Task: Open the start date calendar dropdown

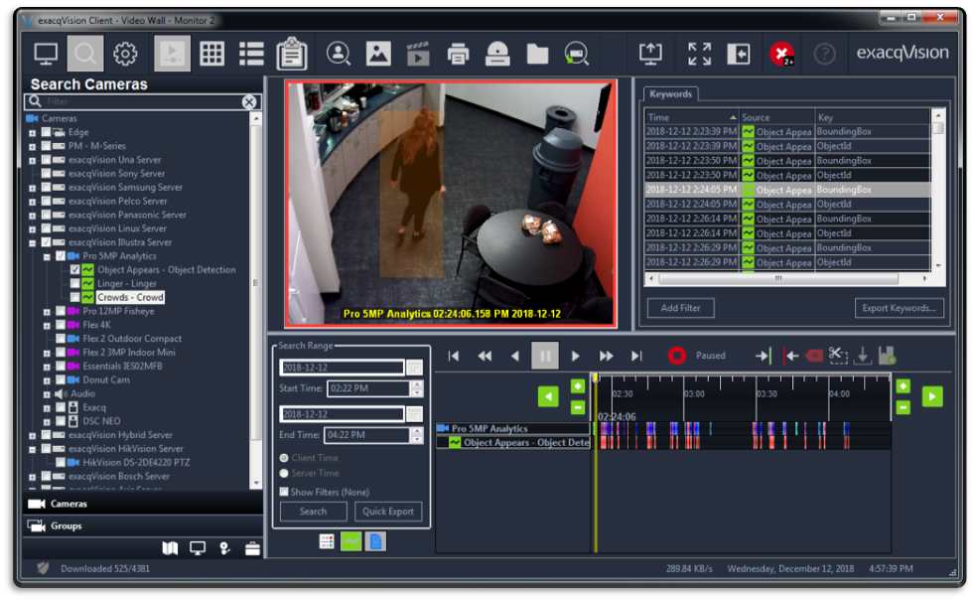Action: pyautogui.click(x=414, y=368)
